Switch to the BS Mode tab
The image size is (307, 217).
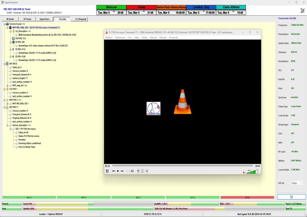point(10,19)
